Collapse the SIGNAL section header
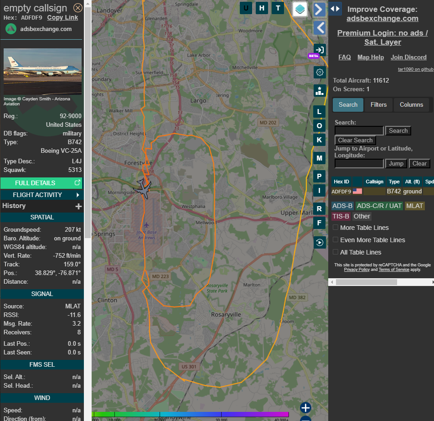Image resolution: width=434 pixels, height=421 pixels. coord(42,294)
